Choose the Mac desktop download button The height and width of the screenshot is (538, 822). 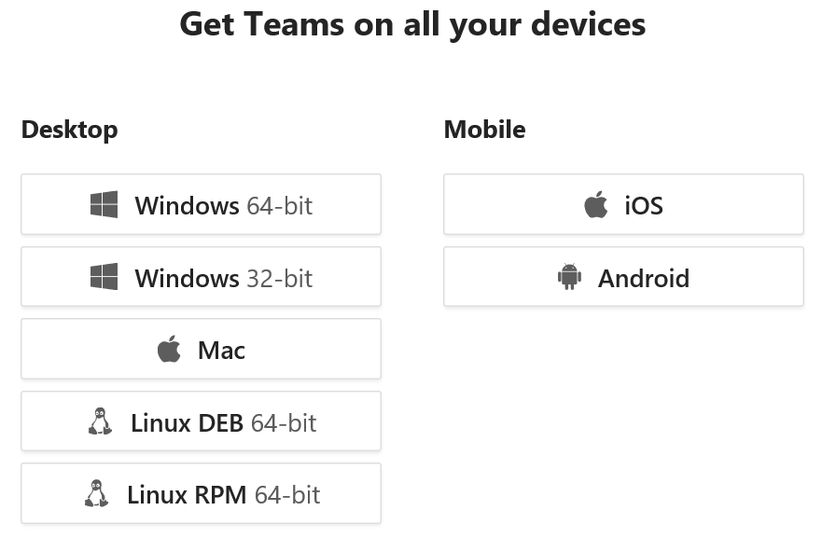[201, 350]
